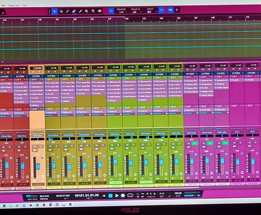261x215 pixels.
Task: Click the red Melo Bus channel fader
Action: click(23, 166)
